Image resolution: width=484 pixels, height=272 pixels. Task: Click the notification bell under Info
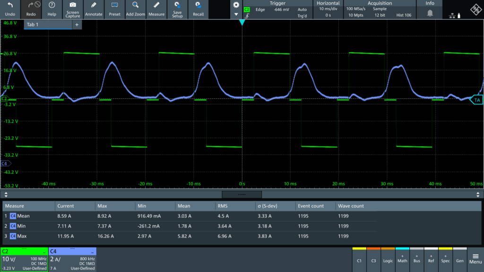pos(430,14)
